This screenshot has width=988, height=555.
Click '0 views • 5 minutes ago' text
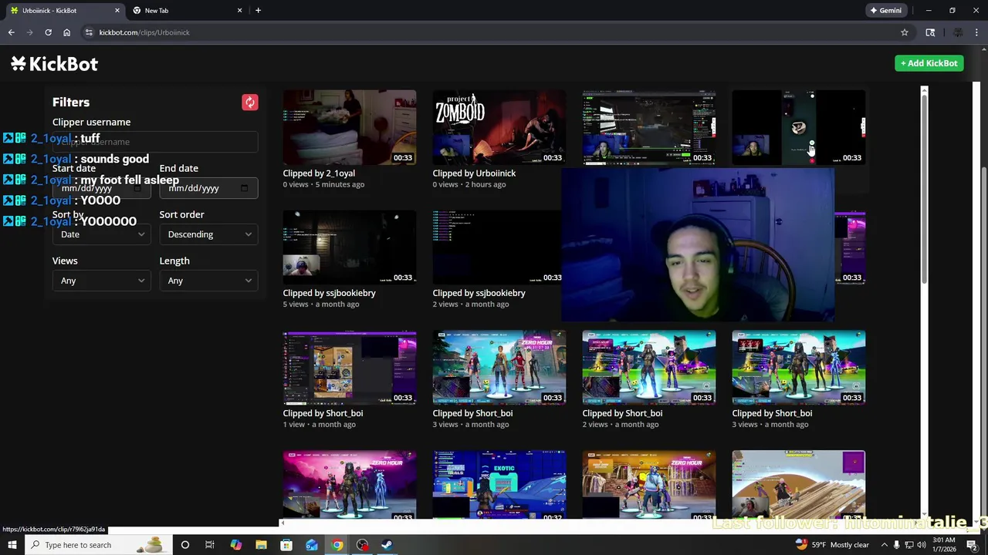click(323, 185)
